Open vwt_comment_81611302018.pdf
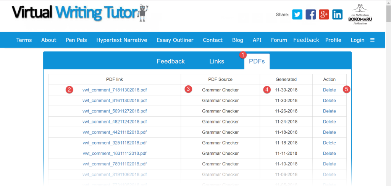The image size is (391, 186). [x=115, y=101]
